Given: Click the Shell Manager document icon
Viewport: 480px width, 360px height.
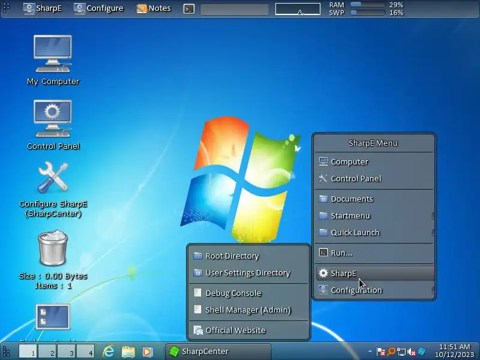Looking at the screenshot, I should pyautogui.click(x=198, y=310).
